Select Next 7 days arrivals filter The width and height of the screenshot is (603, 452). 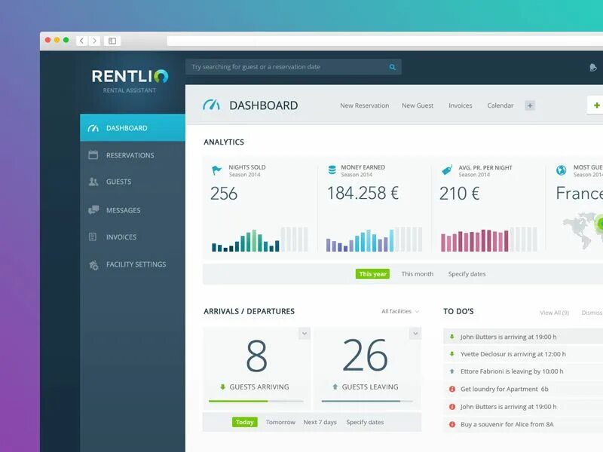point(320,422)
